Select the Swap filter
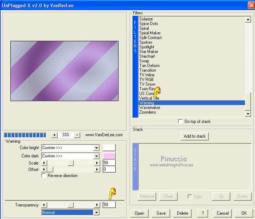255x219 pixels. [x=144, y=61]
